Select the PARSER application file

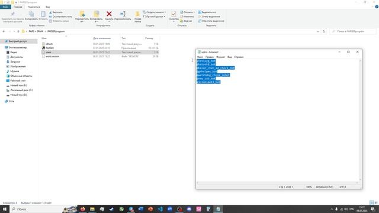[100, 48]
